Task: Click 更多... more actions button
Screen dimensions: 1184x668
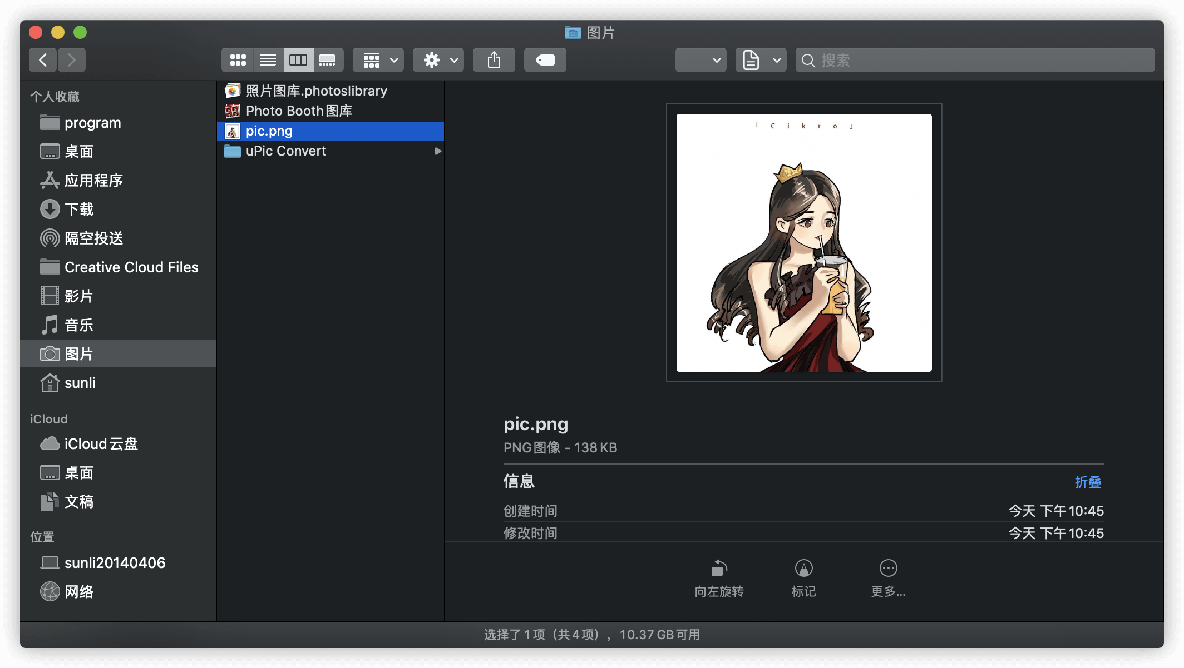Action: tap(888, 579)
